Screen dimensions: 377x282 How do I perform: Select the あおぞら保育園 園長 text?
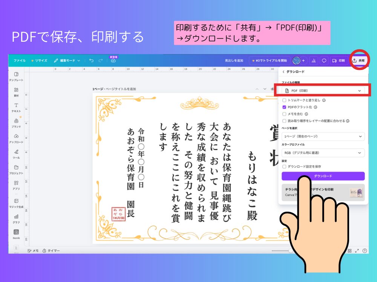click(x=130, y=173)
